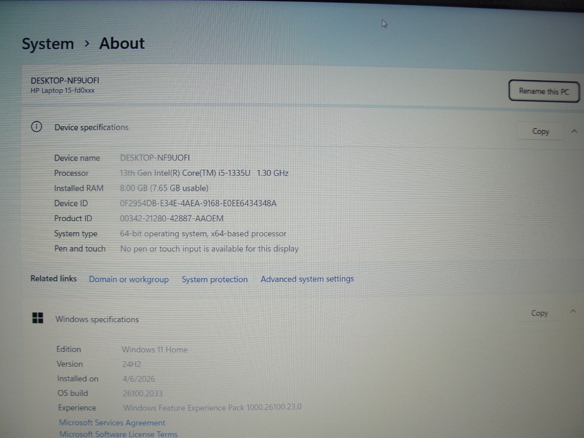Select Product ID 00342-21280-42887-AAOEM
This screenshot has height=438, width=584.
pos(172,219)
